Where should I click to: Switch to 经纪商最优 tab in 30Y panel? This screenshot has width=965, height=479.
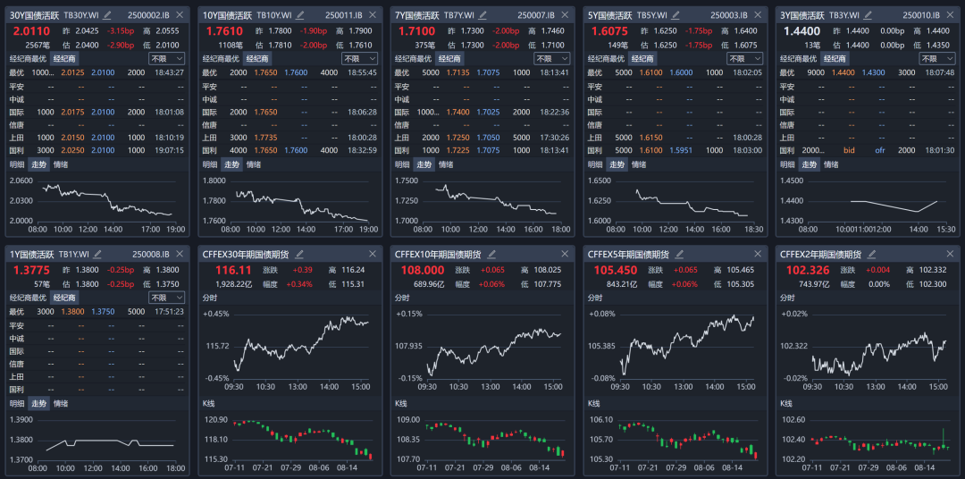29,58
